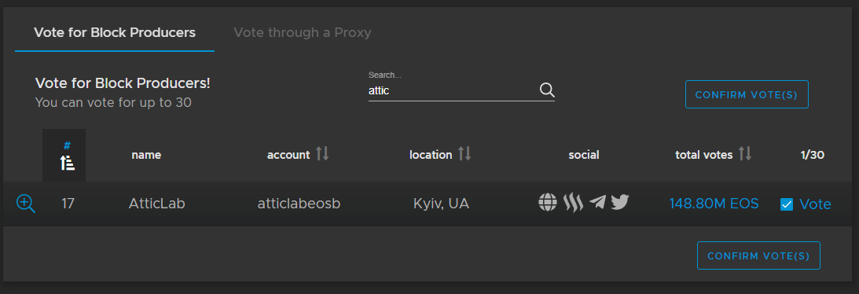Open AtticLab's Steemit icon
This screenshot has height=294, width=859.
[x=573, y=203]
